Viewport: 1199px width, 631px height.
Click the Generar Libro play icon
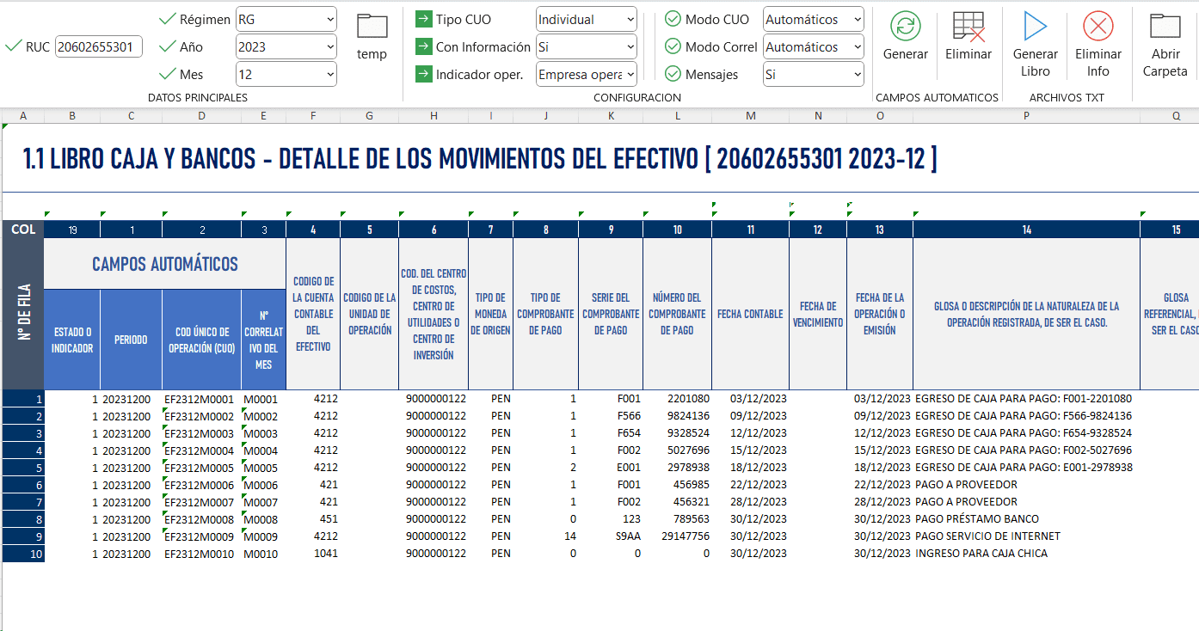point(1035,26)
